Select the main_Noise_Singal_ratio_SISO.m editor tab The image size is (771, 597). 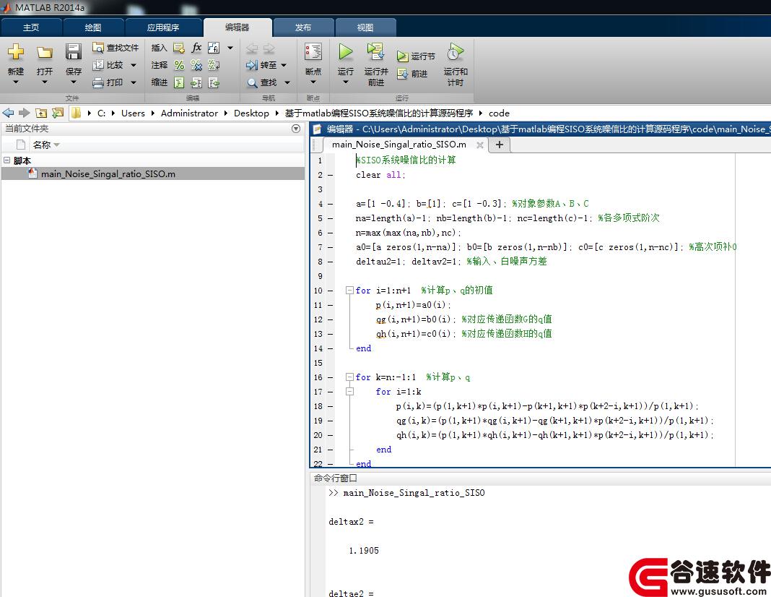[398, 145]
